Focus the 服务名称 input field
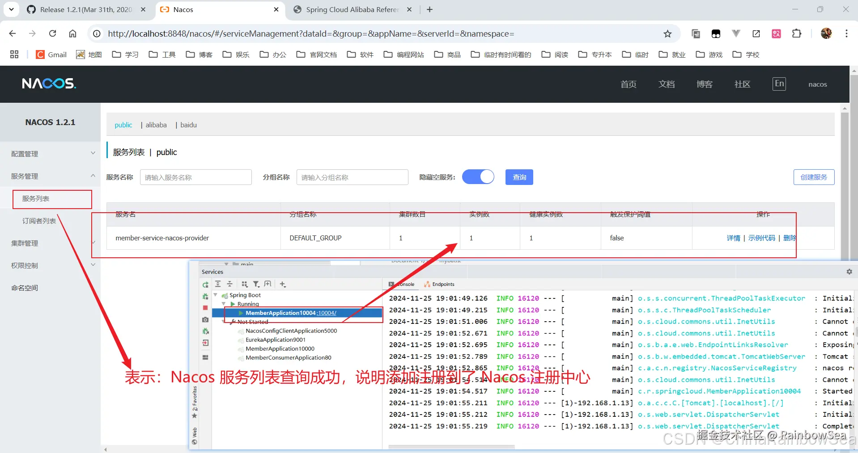This screenshot has height=453, width=858. tap(196, 177)
